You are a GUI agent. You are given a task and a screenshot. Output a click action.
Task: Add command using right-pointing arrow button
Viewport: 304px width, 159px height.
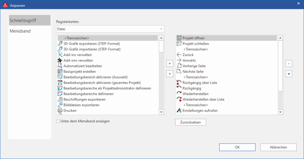click(x=170, y=63)
